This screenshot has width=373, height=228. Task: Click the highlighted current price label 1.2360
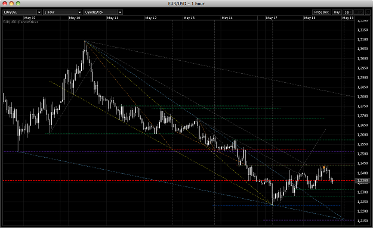click(362, 181)
